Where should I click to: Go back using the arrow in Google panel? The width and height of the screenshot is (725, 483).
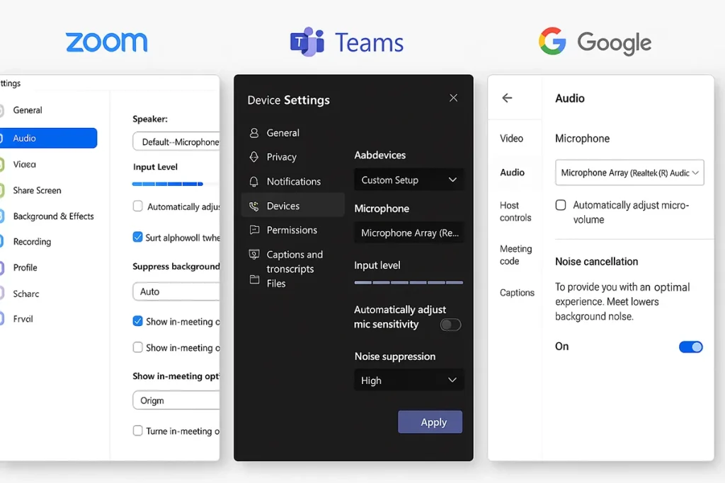[507, 98]
